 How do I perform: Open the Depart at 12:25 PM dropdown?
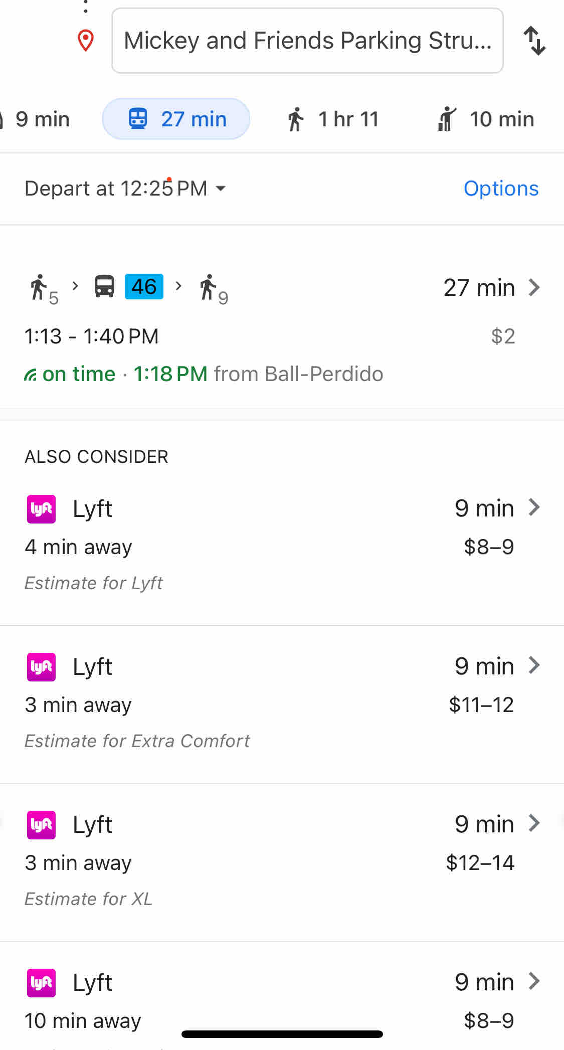[x=125, y=189]
